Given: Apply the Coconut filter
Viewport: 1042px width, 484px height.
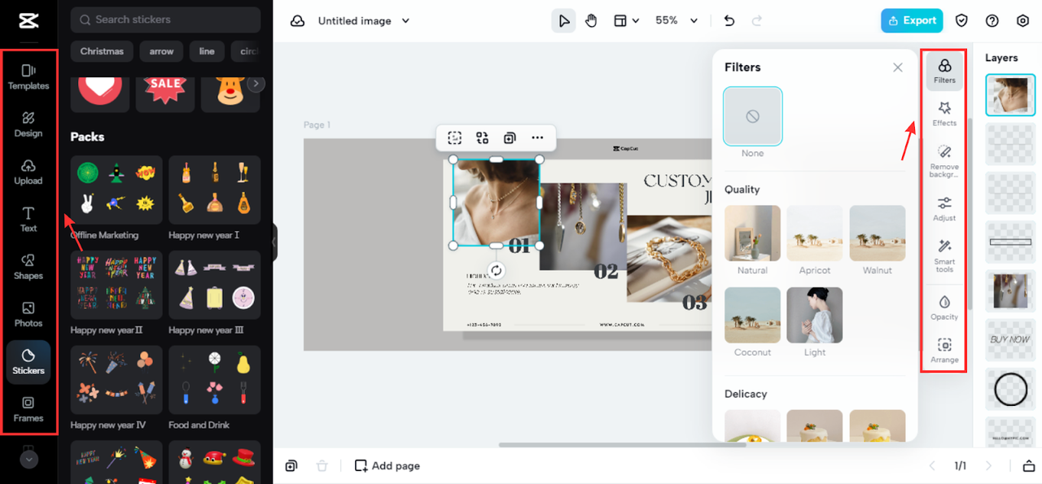Looking at the screenshot, I should pyautogui.click(x=752, y=316).
